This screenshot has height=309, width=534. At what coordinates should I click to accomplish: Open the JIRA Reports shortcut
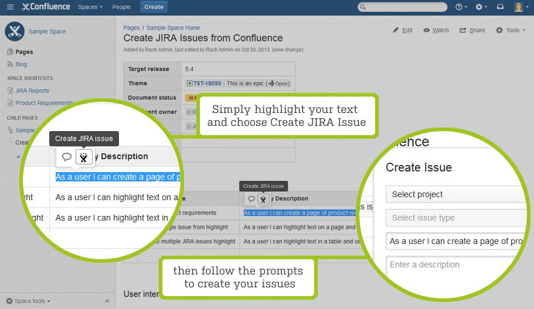coord(32,91)
